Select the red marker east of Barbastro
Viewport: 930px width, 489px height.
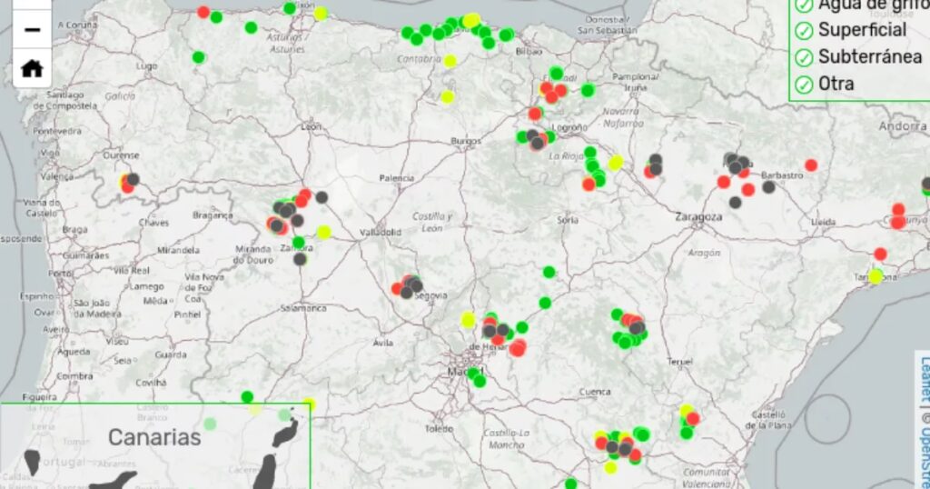[811, 165]
